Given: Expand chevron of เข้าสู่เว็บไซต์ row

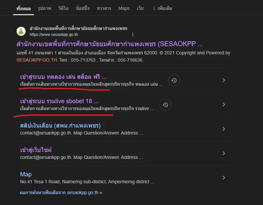Looking at the screenshot, I should [x=224, y=153].
